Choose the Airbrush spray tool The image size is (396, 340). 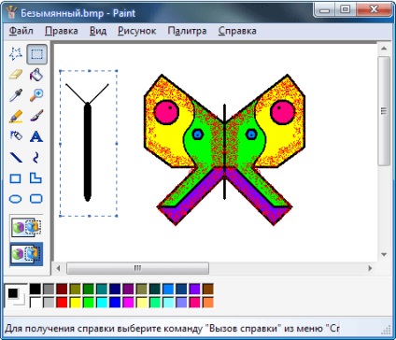pos(16,136)
